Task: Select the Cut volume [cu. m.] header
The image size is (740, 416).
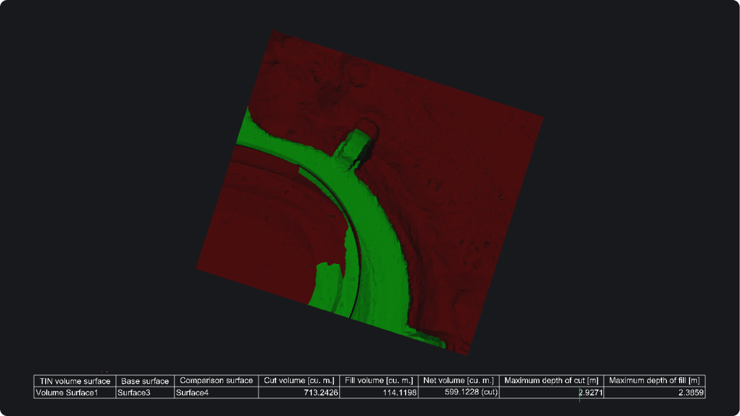Action: coord(299,380)
